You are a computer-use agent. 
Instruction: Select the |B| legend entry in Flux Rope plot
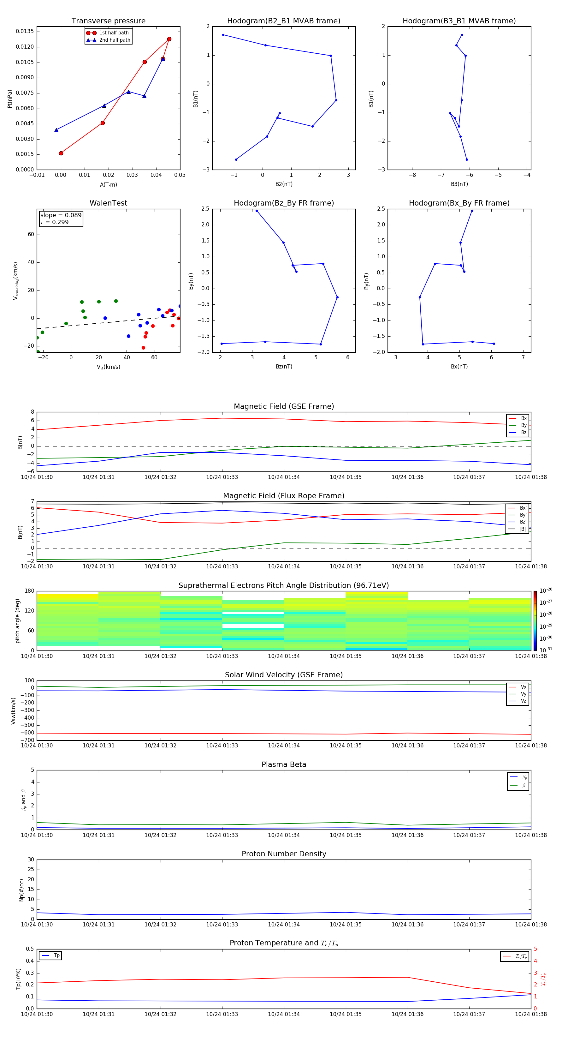coord(517,529)
